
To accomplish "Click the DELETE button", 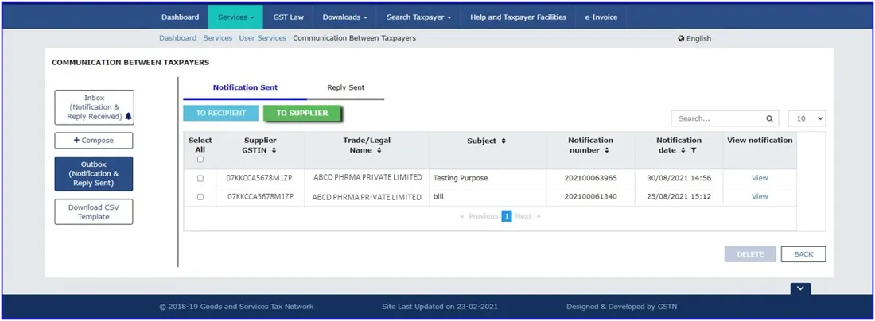I will pyautogui.click(x=750, y=254).
